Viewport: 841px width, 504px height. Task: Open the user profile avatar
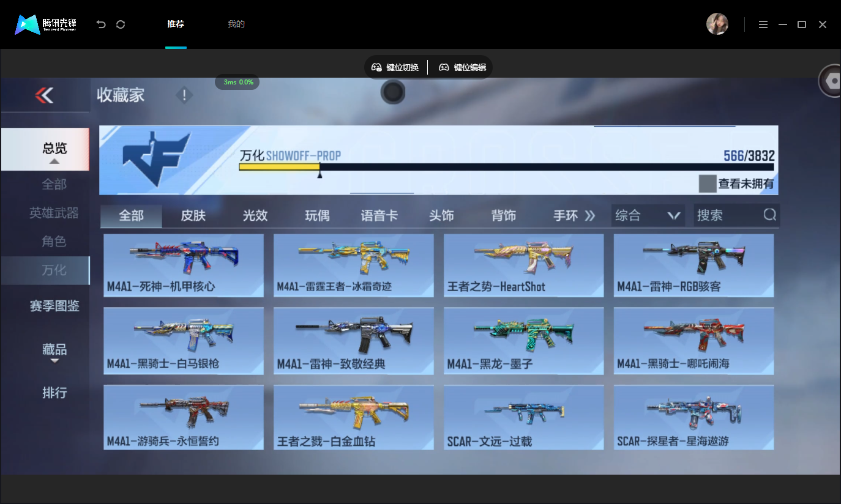[x=717, y=24]
